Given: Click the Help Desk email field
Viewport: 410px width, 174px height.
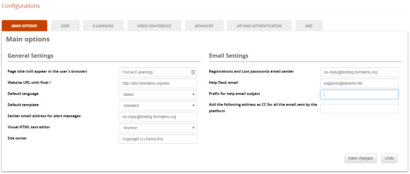Looking at the screenshot, I should click(x=359, y=83).
